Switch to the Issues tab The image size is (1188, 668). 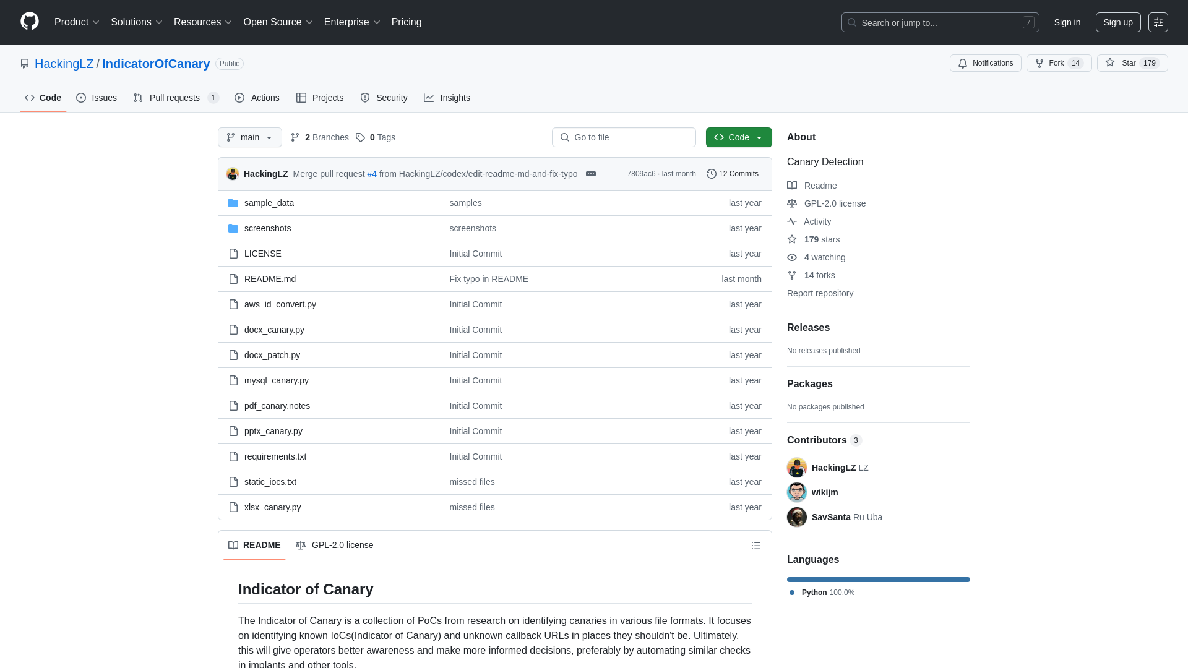[97, 98]
